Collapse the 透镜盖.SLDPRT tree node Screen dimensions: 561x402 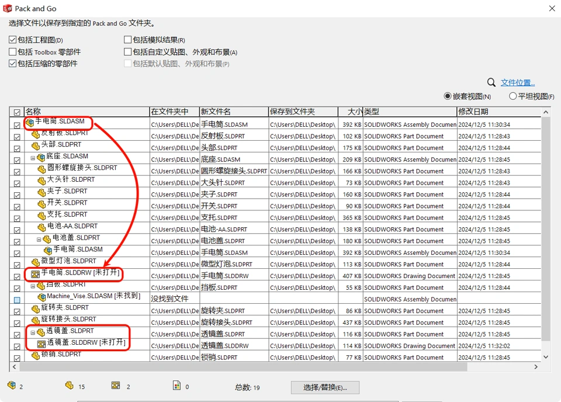tap(33, 332)
